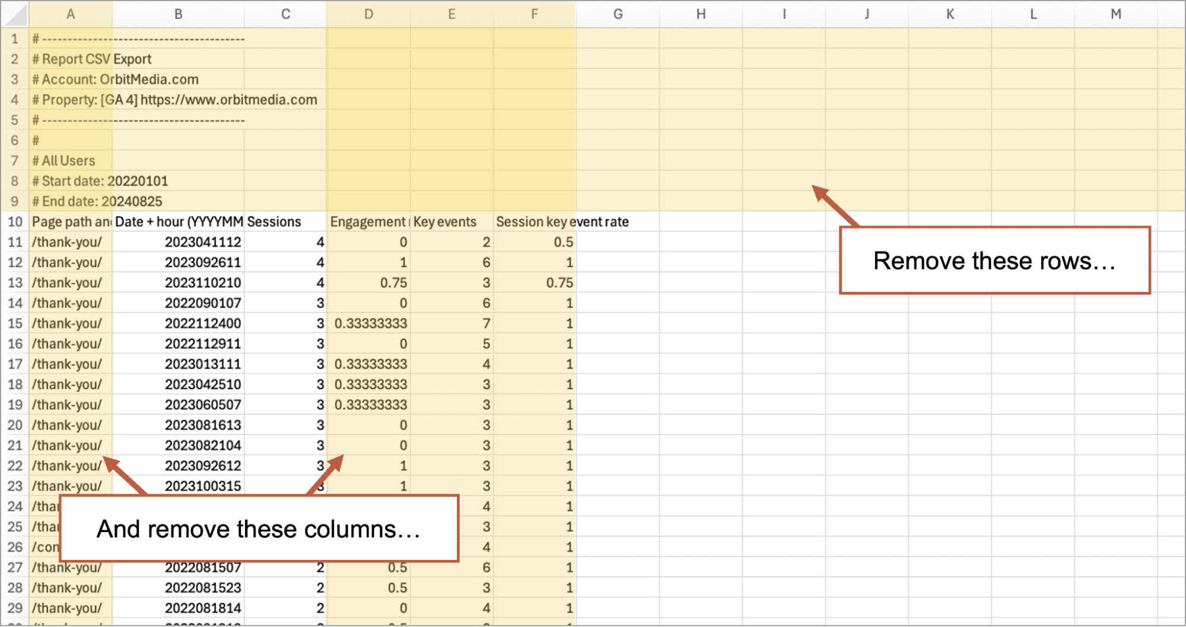
Task: Select column G header
Action: pos(618,14)
